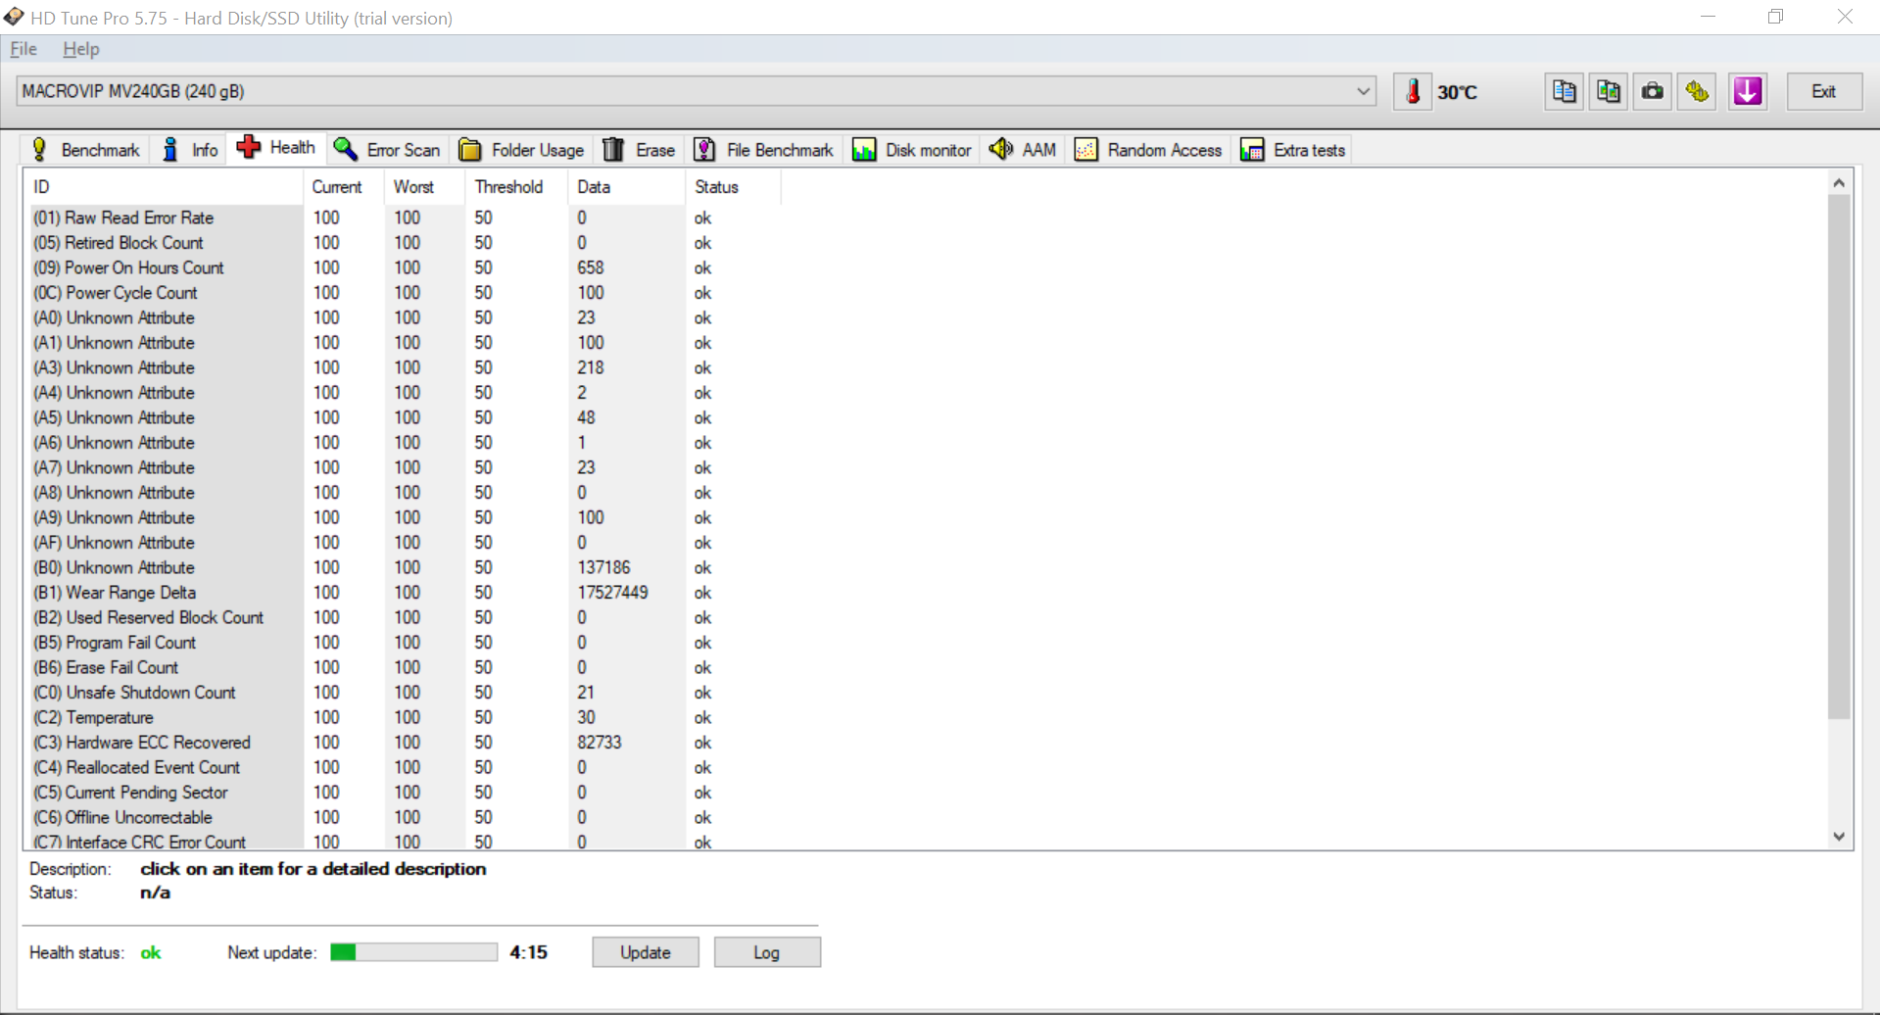Open the options gear icon

pos(1697,91)
